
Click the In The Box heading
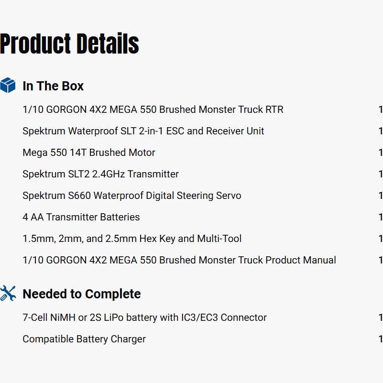click(53, 86)
